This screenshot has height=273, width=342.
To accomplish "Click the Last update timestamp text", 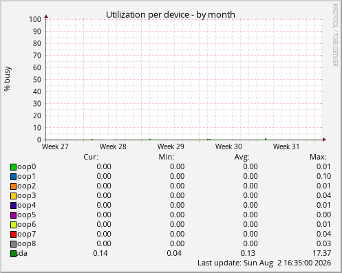I will (264, 263).
